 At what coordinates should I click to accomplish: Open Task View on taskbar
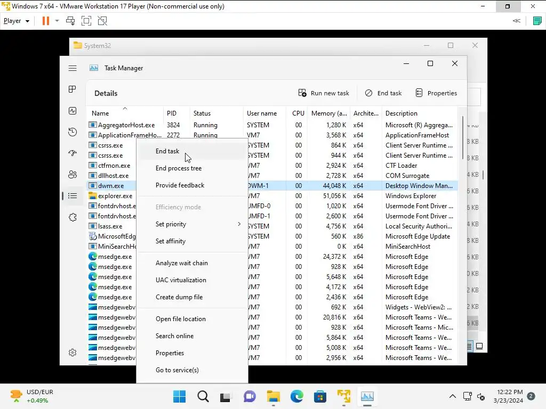coord(226,396)
